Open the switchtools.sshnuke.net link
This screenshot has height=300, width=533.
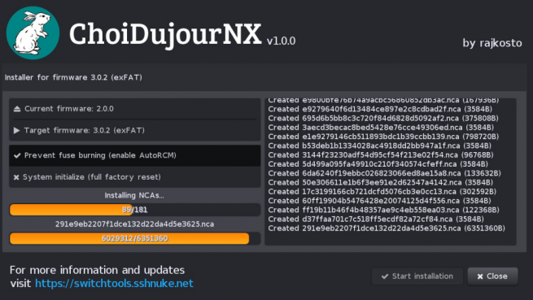click(x=114, y=284)
